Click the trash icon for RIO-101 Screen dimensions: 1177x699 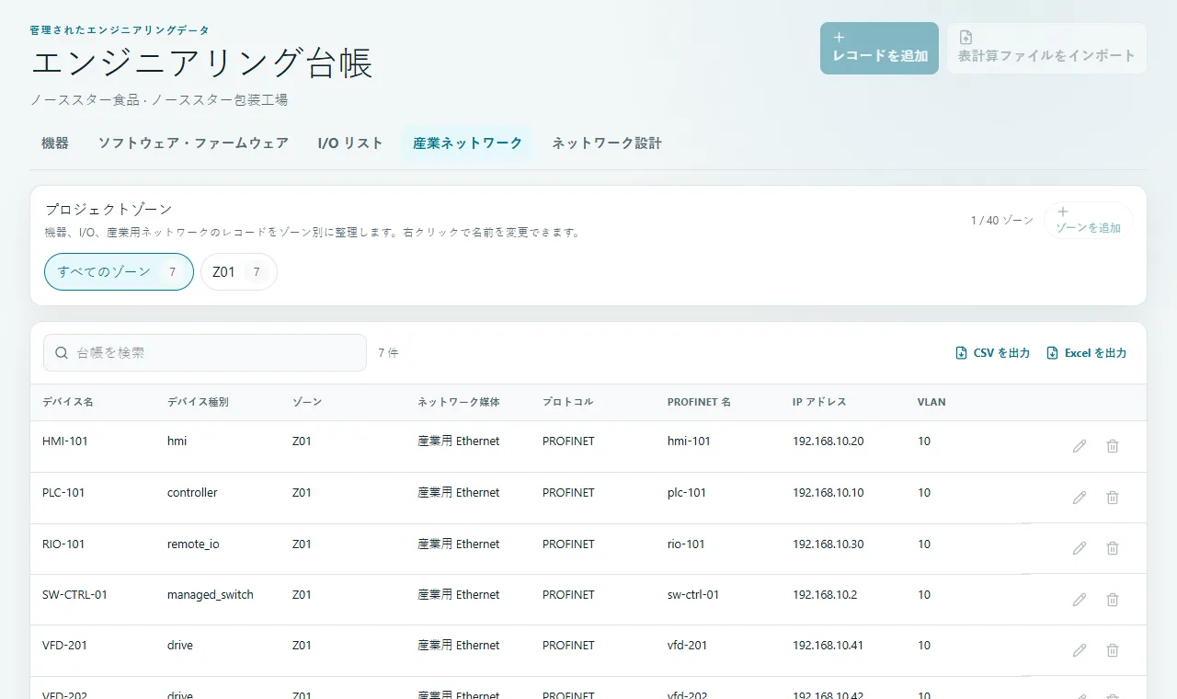[1113, 548]
